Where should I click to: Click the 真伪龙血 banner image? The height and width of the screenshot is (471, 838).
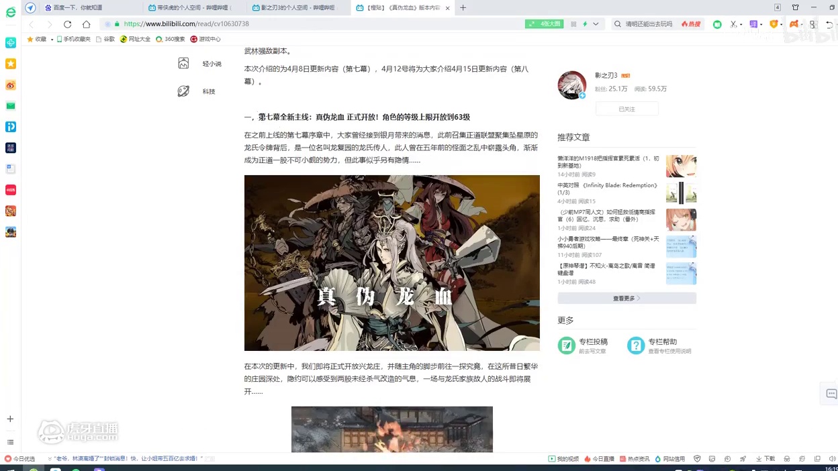[x=392, y=263]
